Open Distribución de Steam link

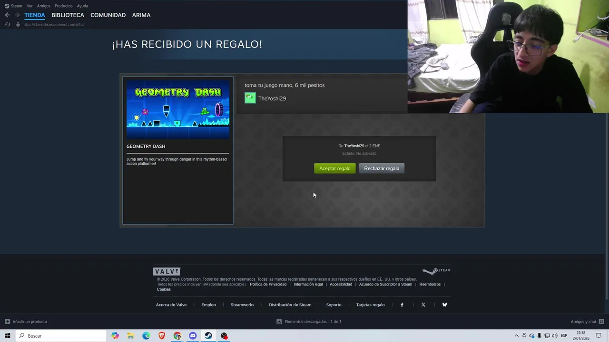290,305
